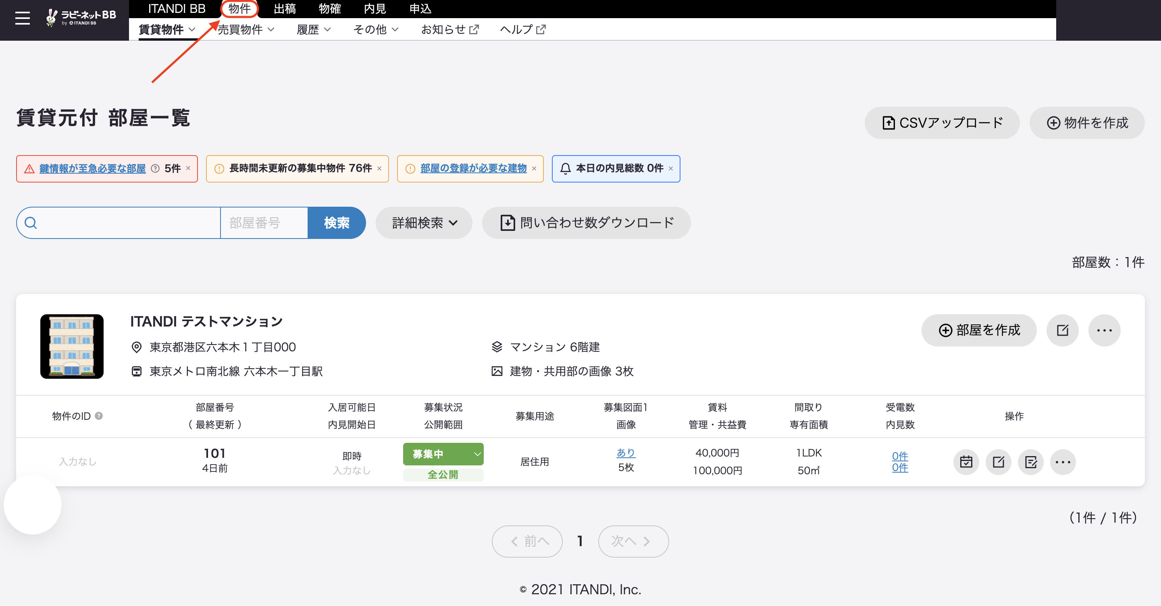Image resolution: width=1161 pixels, height=606 pixels.
Task: Click the 長時間未更新の募集中物件 76件 badge
Action: 298,168
